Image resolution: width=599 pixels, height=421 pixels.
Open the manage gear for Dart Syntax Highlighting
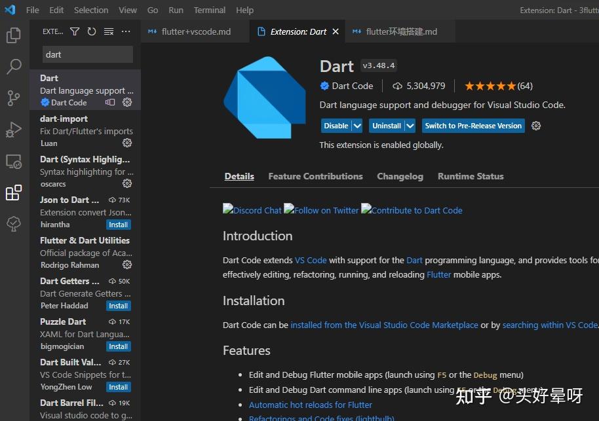(x=127, y=184)
